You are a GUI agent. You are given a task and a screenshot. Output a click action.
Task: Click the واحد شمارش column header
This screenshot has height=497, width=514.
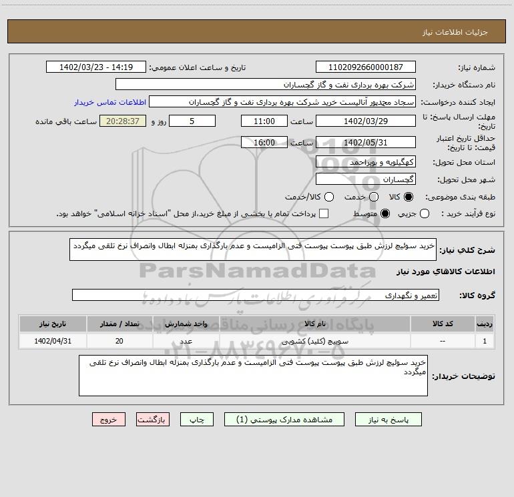click(x=186, y=324)
